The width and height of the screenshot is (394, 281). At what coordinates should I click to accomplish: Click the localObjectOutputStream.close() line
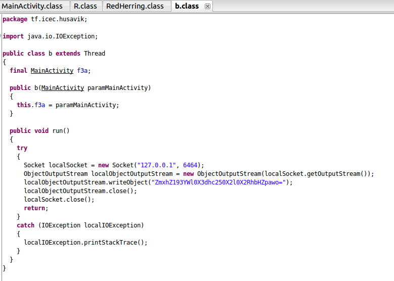(x=80, y=191)
